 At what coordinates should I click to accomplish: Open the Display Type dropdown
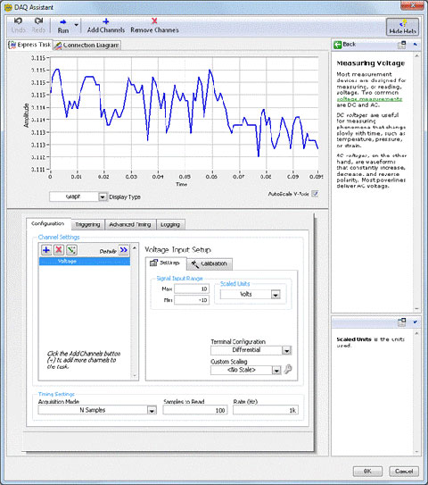point(103,197)
